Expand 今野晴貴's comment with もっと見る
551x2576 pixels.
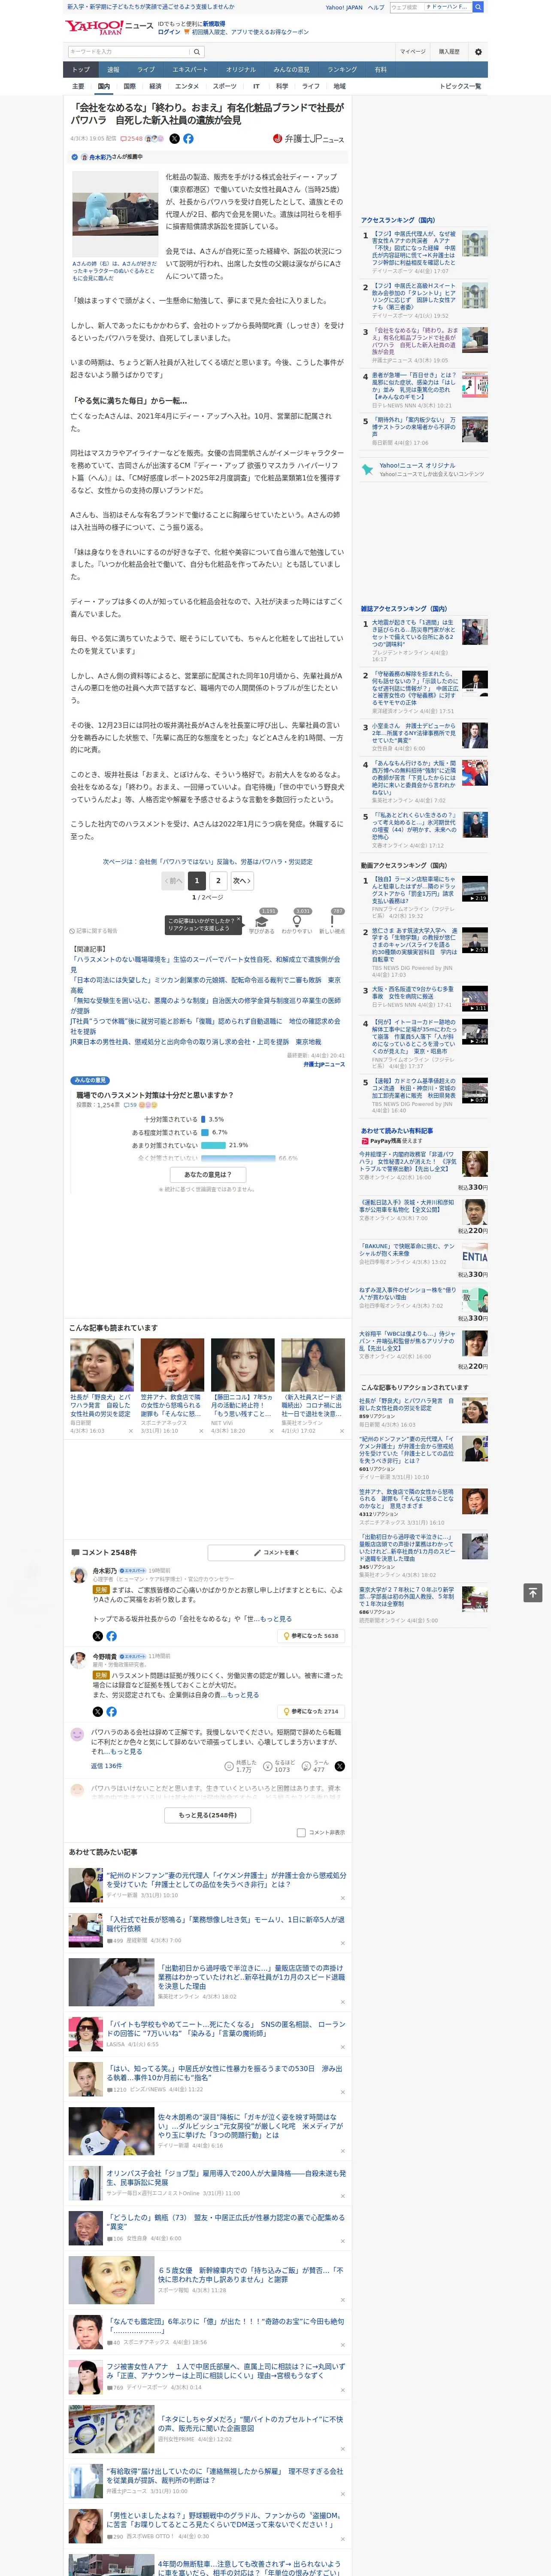[x=243, y=1695]
